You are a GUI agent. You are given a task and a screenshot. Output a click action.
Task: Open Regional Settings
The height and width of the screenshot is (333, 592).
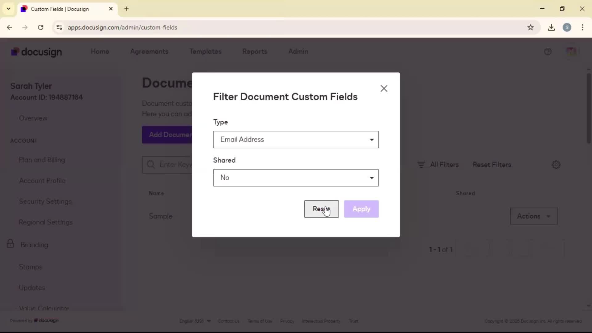[46, 222]
